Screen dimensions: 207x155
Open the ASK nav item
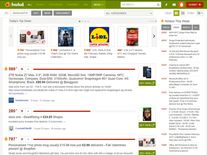(85, 5)
